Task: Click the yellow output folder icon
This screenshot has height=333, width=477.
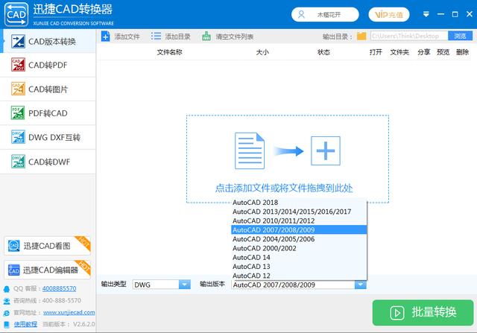Action: tap(361, 37)
